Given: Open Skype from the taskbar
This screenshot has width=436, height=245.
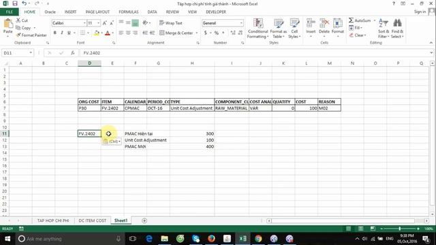Looking at the screenshot, I should [x=196, y=239].
